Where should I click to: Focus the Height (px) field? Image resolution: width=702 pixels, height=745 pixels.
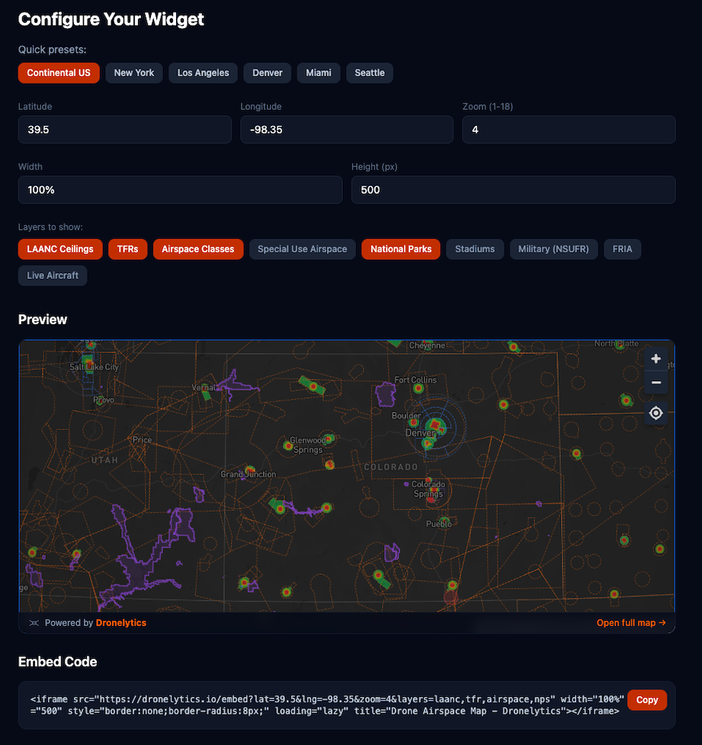pyautogui.click(x=514, y=190)
